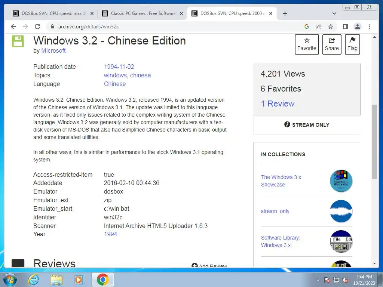Click the muted volume tray icon
383x287 pixels.
[x=345, y=280]
